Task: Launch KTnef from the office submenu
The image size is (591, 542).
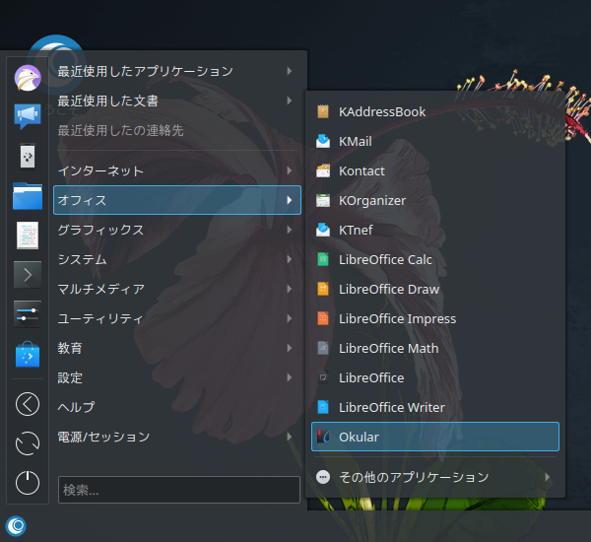Action: coord(435,230)
